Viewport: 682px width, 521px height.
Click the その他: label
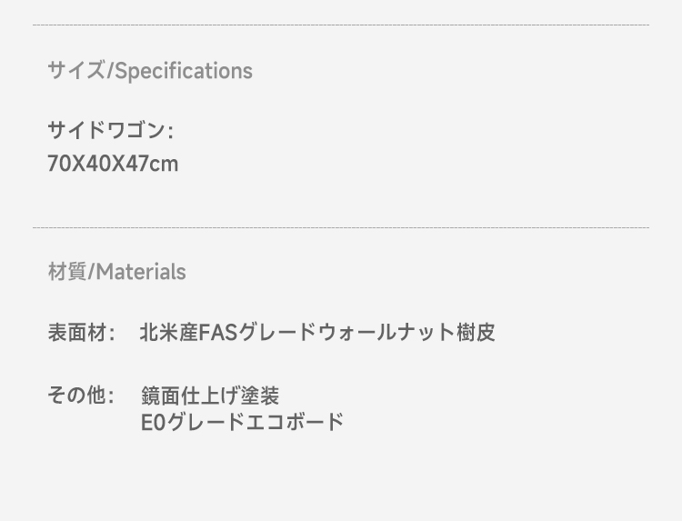[x=80, y=396]
